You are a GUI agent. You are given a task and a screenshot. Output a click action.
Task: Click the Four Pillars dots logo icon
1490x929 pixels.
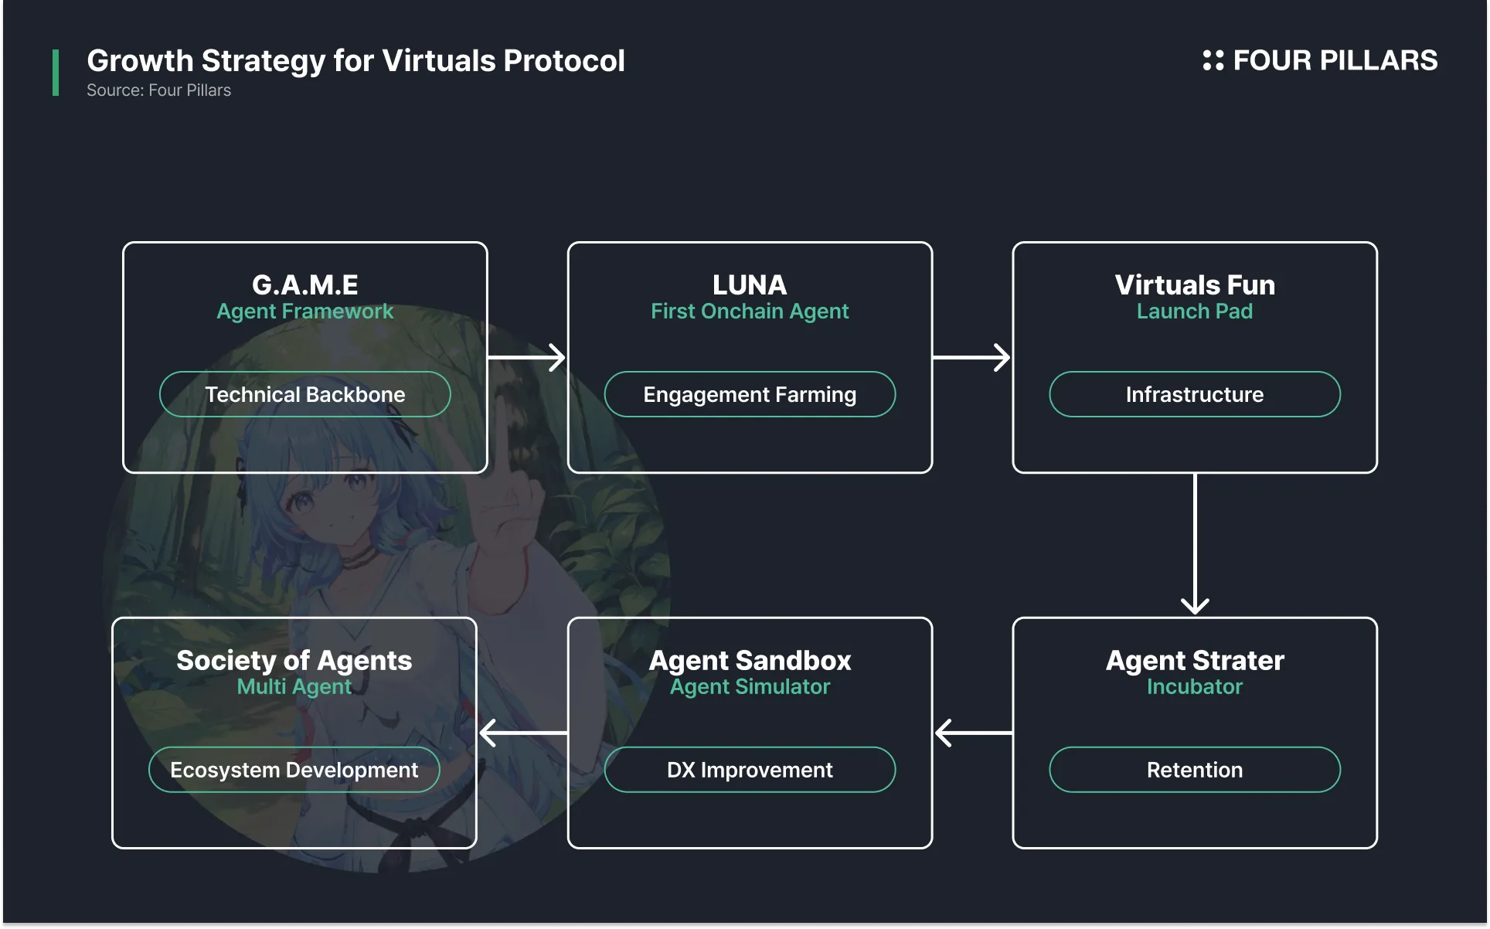[1213, 60]
